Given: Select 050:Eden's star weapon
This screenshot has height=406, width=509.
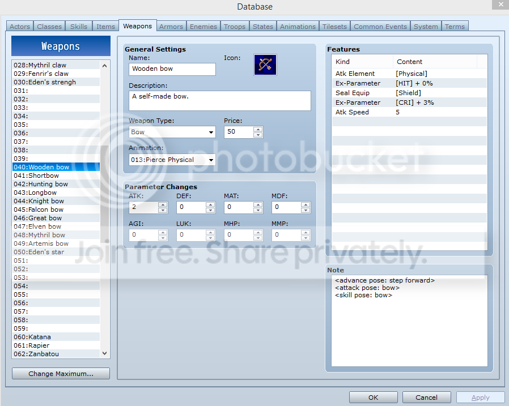Looking at the screenshot, I should point(56,252).
